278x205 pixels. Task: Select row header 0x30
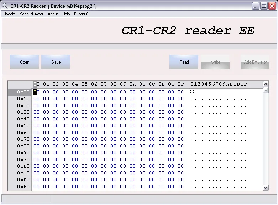pyautogui.click(x=20, y=112)
